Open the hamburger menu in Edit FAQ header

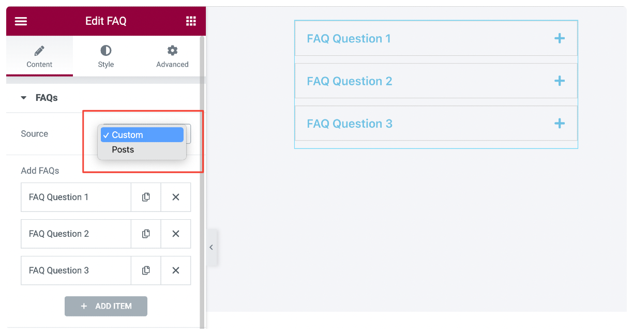20,21
